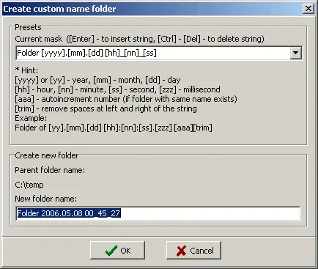Close the Create custom name folder window

308,9
